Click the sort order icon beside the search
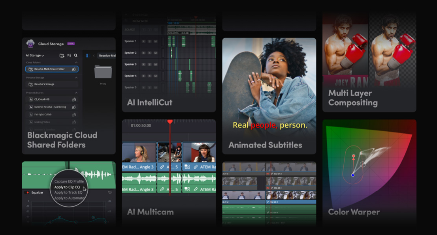 tap(69, 55)
